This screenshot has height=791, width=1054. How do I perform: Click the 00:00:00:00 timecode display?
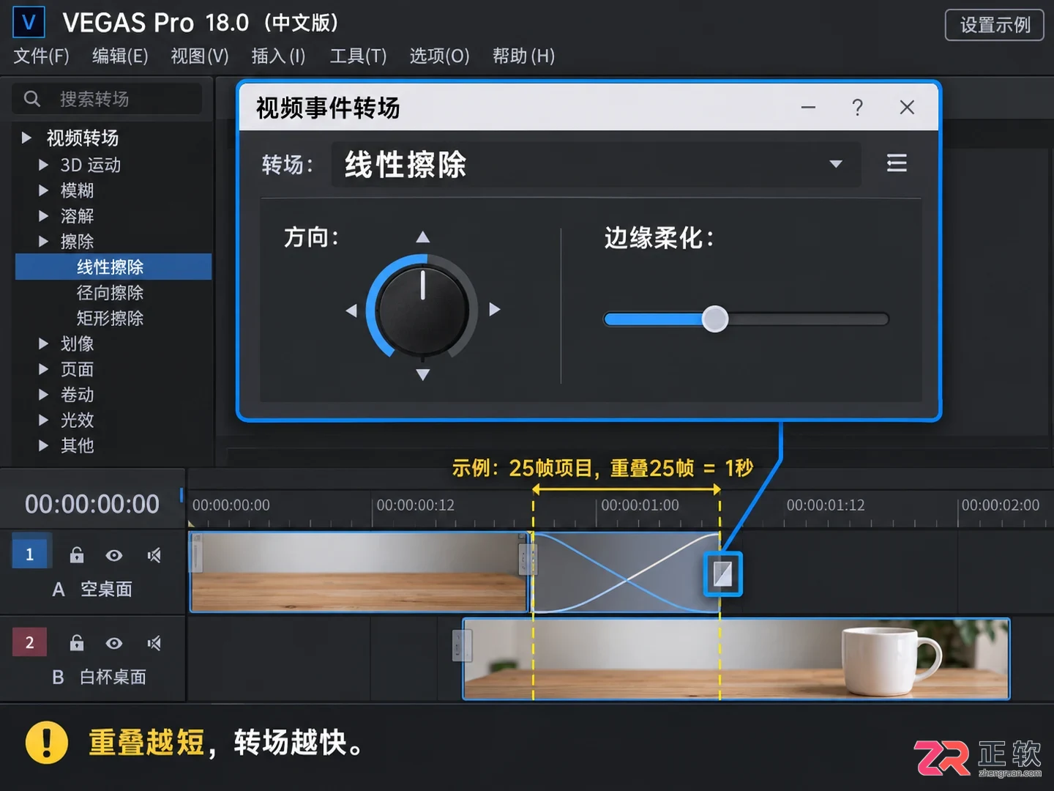point(91,504)
